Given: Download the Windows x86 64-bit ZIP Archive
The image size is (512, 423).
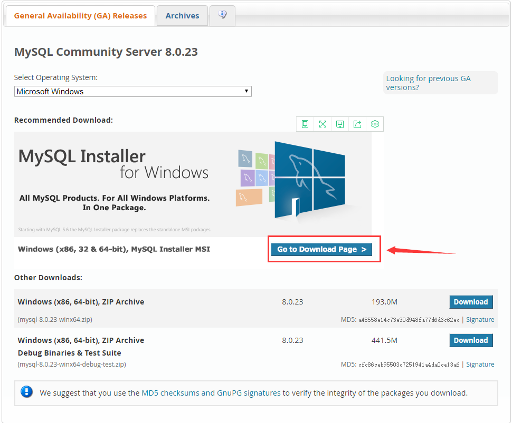Looking at the screenshot, I should tap(470, 302).
